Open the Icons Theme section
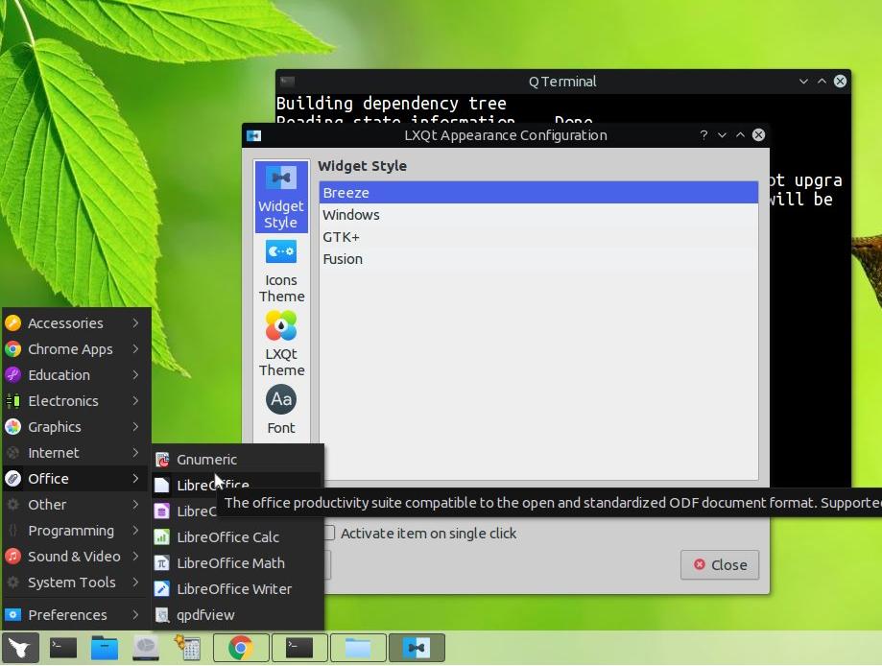The width and height of the screenshot is (882, 666). [x=281, y=272]
